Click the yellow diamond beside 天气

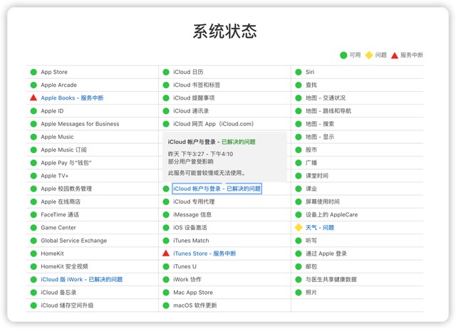point(299,228)
